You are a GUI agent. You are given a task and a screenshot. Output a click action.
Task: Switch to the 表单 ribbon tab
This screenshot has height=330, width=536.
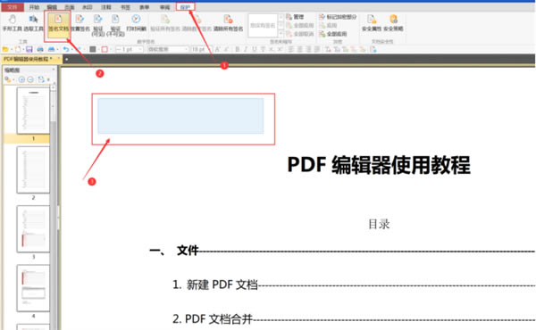pyautogui.click(x=145, y=7)
